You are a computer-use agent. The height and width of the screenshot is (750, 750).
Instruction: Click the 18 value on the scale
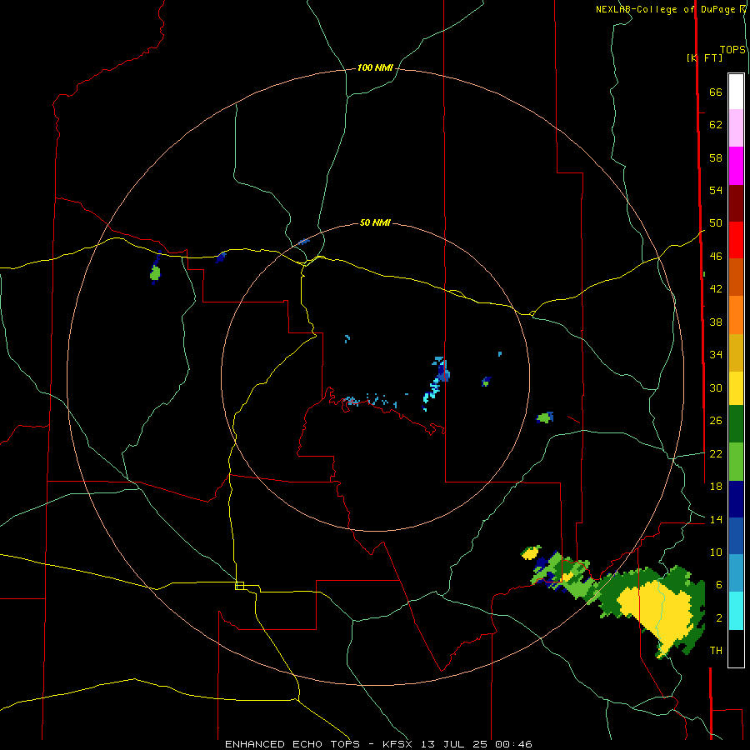(716, 487)
